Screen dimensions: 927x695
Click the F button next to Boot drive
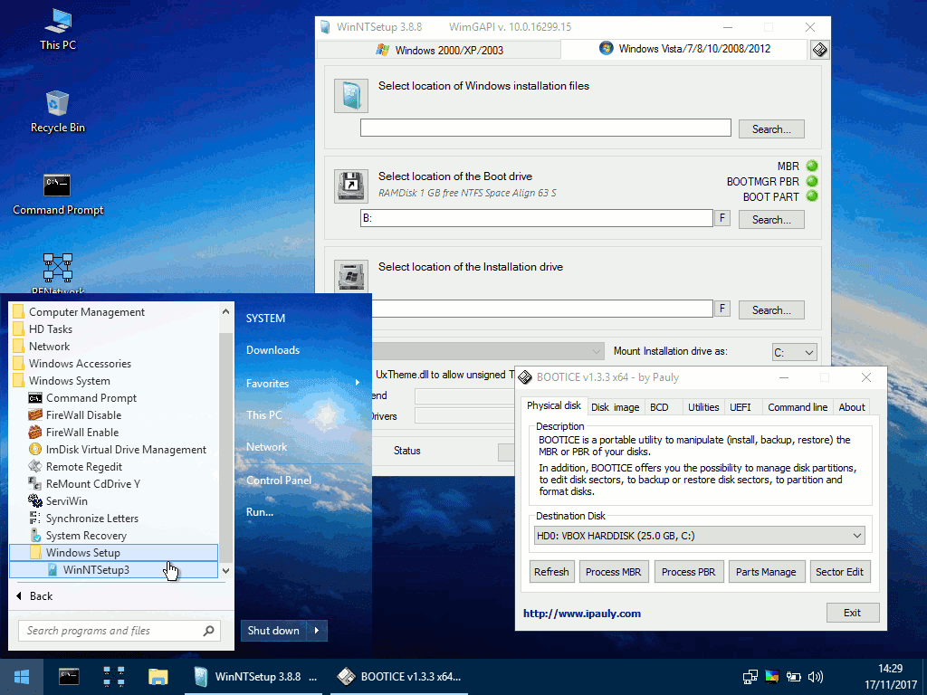pos(722,218)
